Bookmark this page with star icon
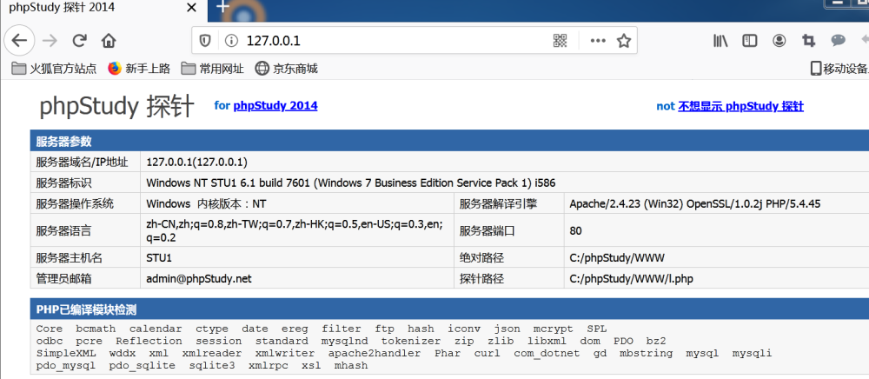This screenshot has width=869, height=379. [624, 41]
